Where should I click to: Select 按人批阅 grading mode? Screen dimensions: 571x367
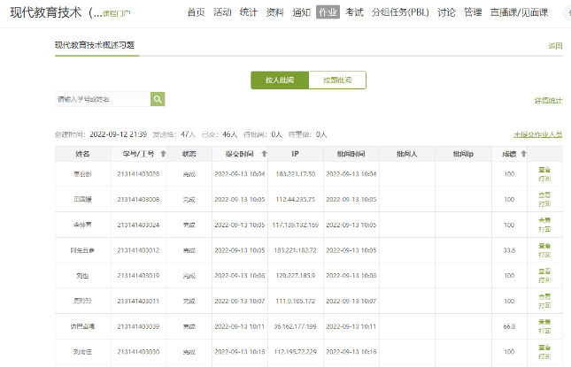click(280, 80)
